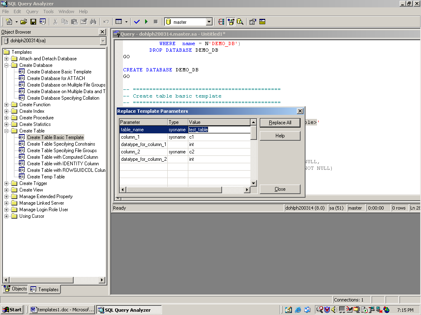Click the green Execute Query arrow

coord(146,22)
